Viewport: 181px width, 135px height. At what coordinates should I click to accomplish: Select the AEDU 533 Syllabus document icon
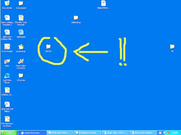[x=7, y=32]
